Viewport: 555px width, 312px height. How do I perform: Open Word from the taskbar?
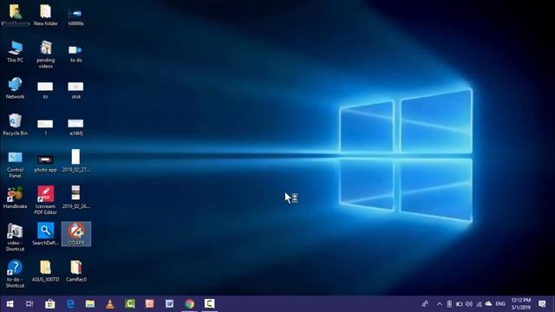[x=170, y=304]
